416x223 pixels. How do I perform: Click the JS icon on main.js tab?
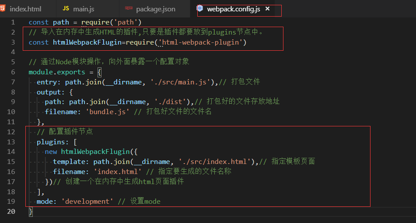(66, 8)
